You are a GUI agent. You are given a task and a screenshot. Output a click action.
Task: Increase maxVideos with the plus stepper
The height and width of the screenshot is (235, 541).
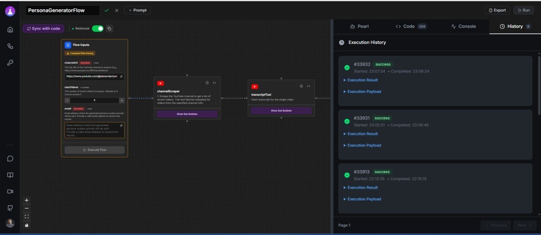pos(122,100)
